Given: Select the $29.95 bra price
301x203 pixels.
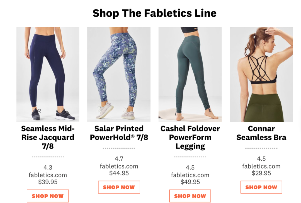Looking at the screenshot, I should (261, 173).
